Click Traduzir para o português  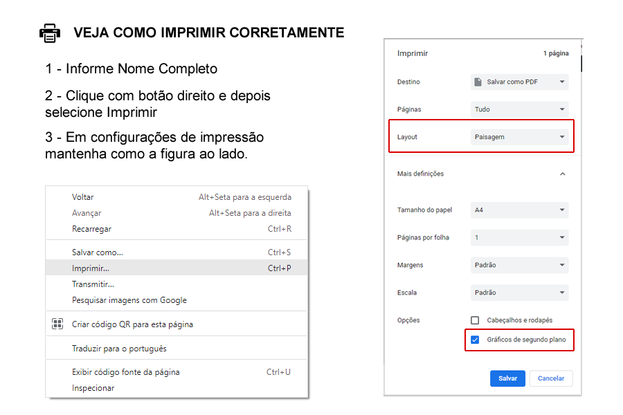click(x=119, y=349)
